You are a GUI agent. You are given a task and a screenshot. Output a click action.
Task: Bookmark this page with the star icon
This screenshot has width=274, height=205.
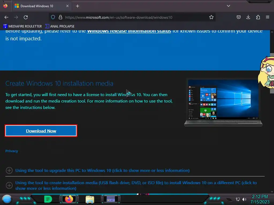(211, 17)
